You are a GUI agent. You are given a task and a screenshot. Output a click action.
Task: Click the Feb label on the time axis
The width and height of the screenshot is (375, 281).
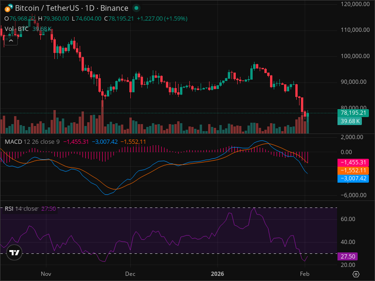coord(305,274)
